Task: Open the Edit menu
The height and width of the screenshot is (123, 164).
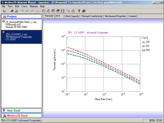Action: pos(17,6)
